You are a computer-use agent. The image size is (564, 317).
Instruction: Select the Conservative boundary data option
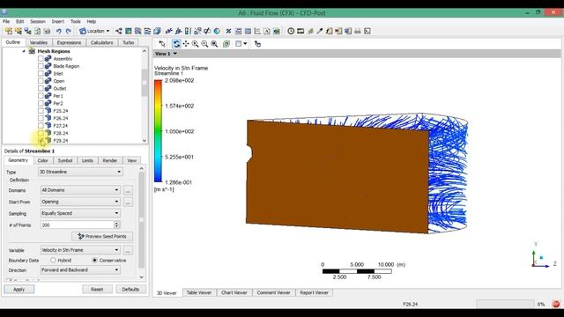point(94,260)
